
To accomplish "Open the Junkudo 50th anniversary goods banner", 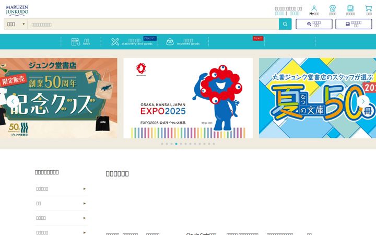I will click(58, 98).
